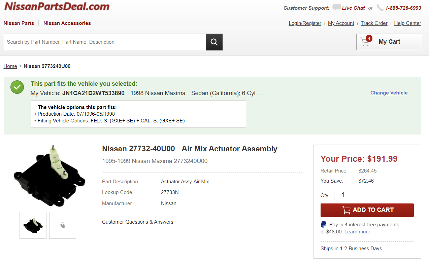Image resolution: width=429 pixels, height=265 pixels.
Task: Click the Live Chat speech bubble icon
Action: tap(336, 8)
